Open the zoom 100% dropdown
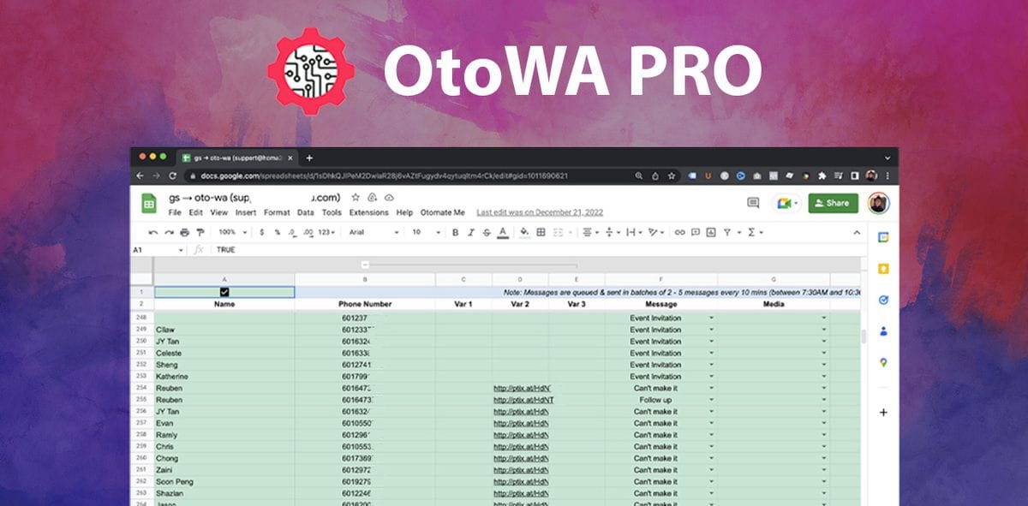 pyautogui.click(x=233, y=232)
